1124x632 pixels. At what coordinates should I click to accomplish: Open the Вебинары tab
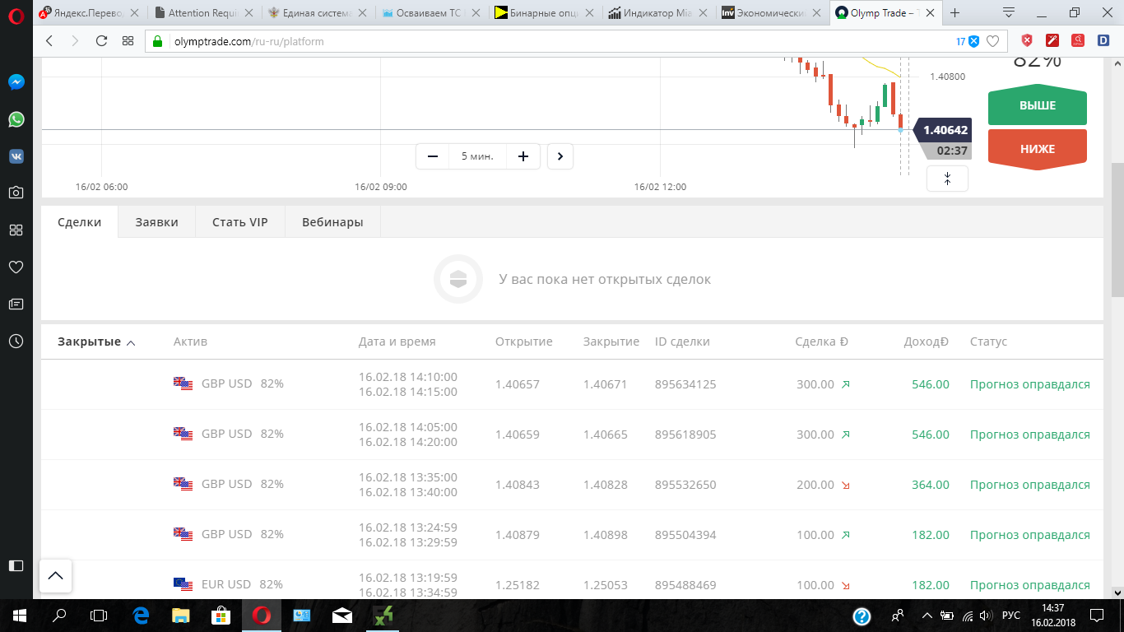[x=332, y=222]
